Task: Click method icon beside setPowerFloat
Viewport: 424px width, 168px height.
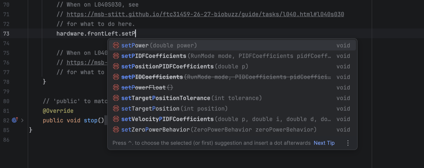Action: point(116,87)
